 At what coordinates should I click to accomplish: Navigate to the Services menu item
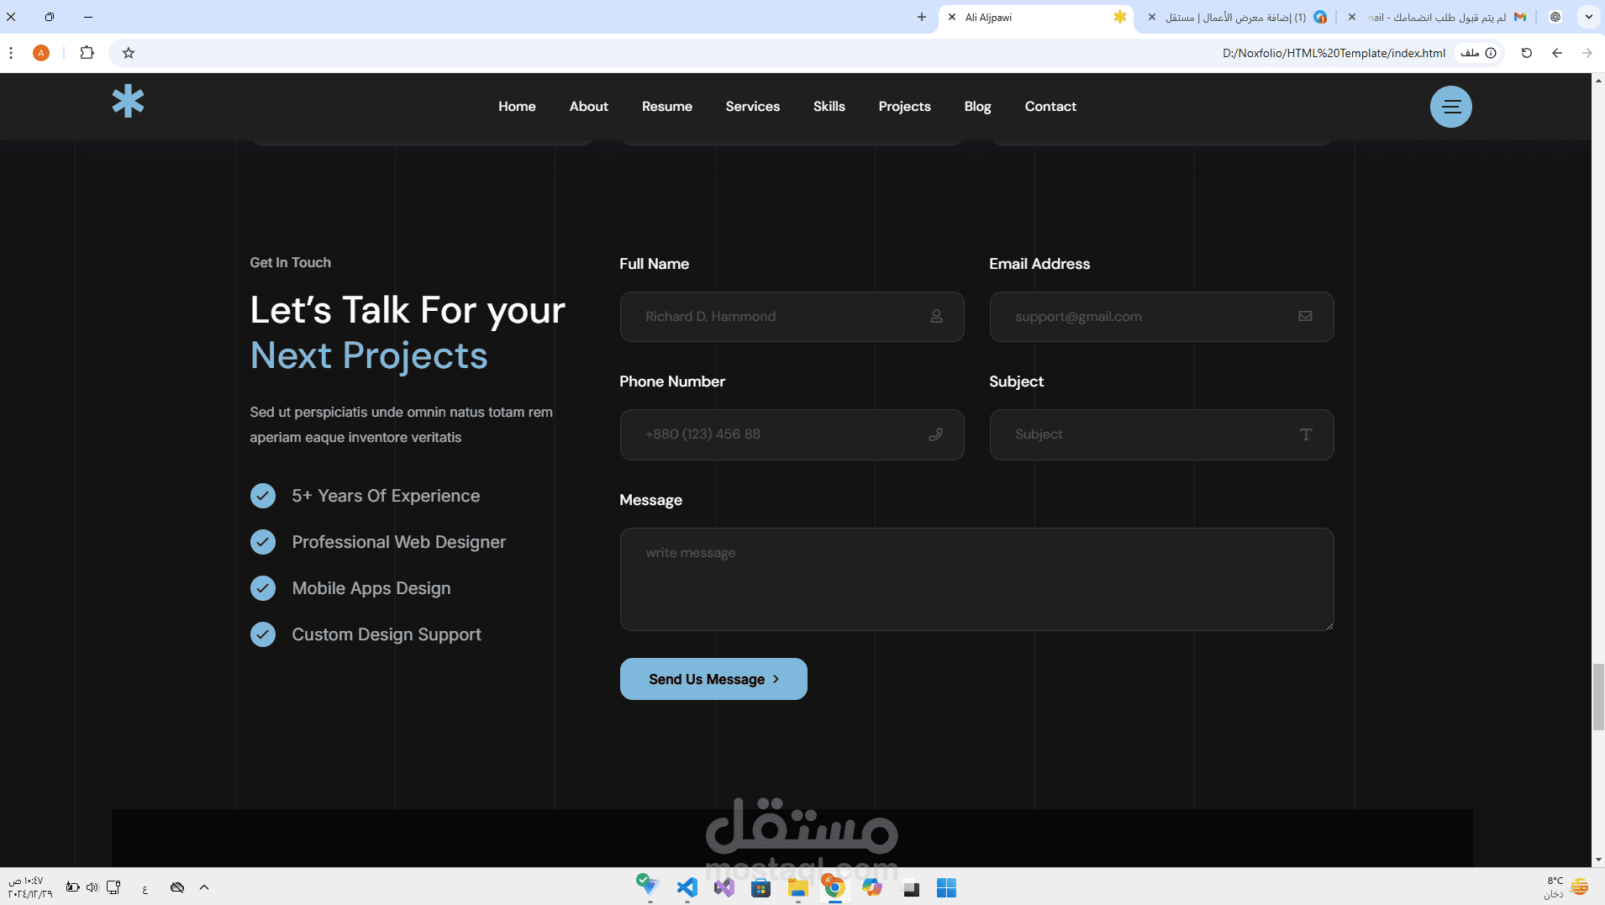[752, 107]
